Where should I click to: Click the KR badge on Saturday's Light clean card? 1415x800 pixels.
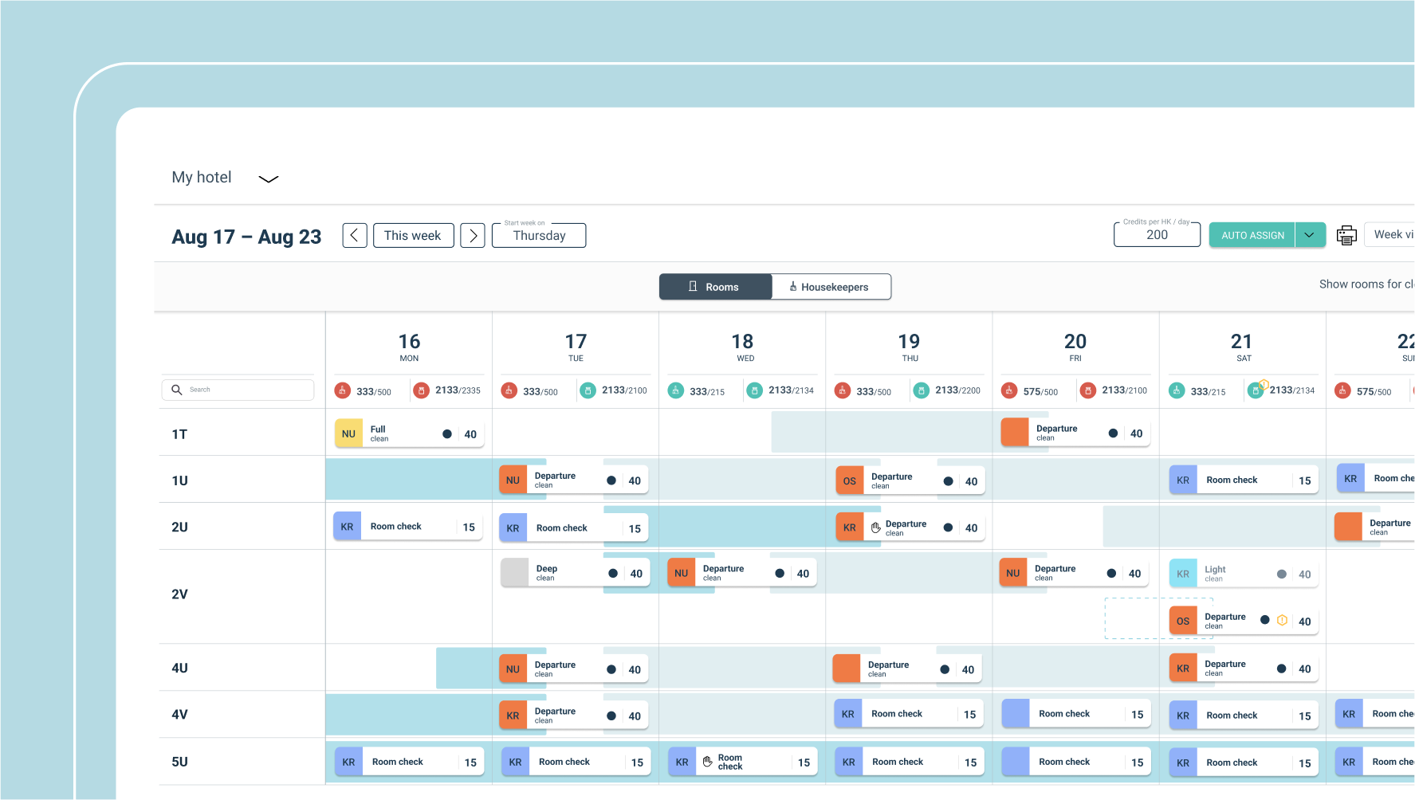(1183, 573)
